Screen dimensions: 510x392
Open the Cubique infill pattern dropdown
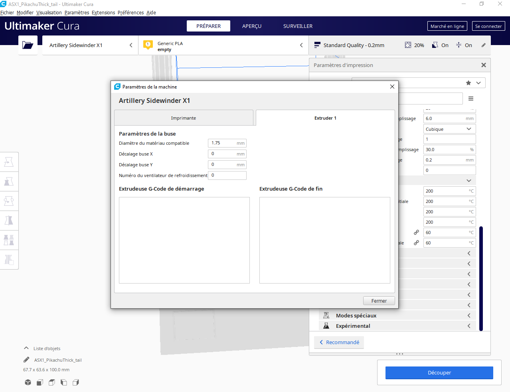pyautogui.click(x=449, y=129)
